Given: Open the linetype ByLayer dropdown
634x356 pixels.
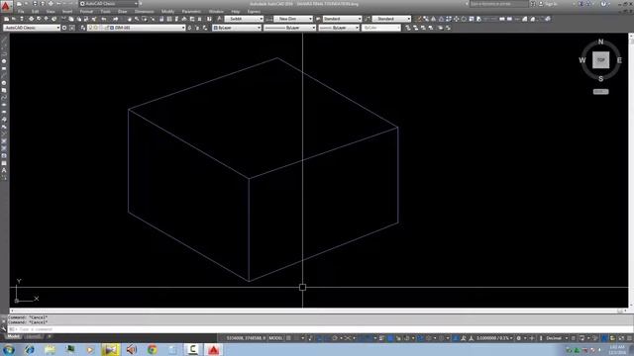Looking at the screenshot, I should pos(289,28).
